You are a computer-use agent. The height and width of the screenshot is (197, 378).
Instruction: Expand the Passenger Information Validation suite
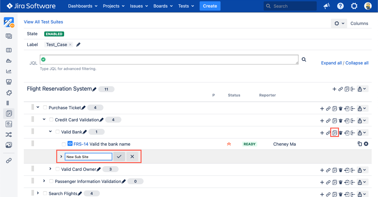(x=44, y=181)
